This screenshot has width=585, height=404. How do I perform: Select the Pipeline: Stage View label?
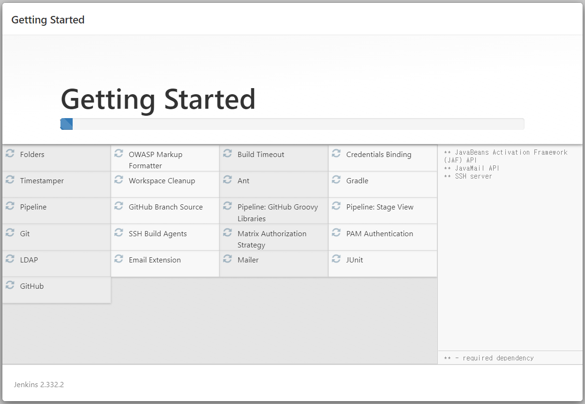(380, 207)
